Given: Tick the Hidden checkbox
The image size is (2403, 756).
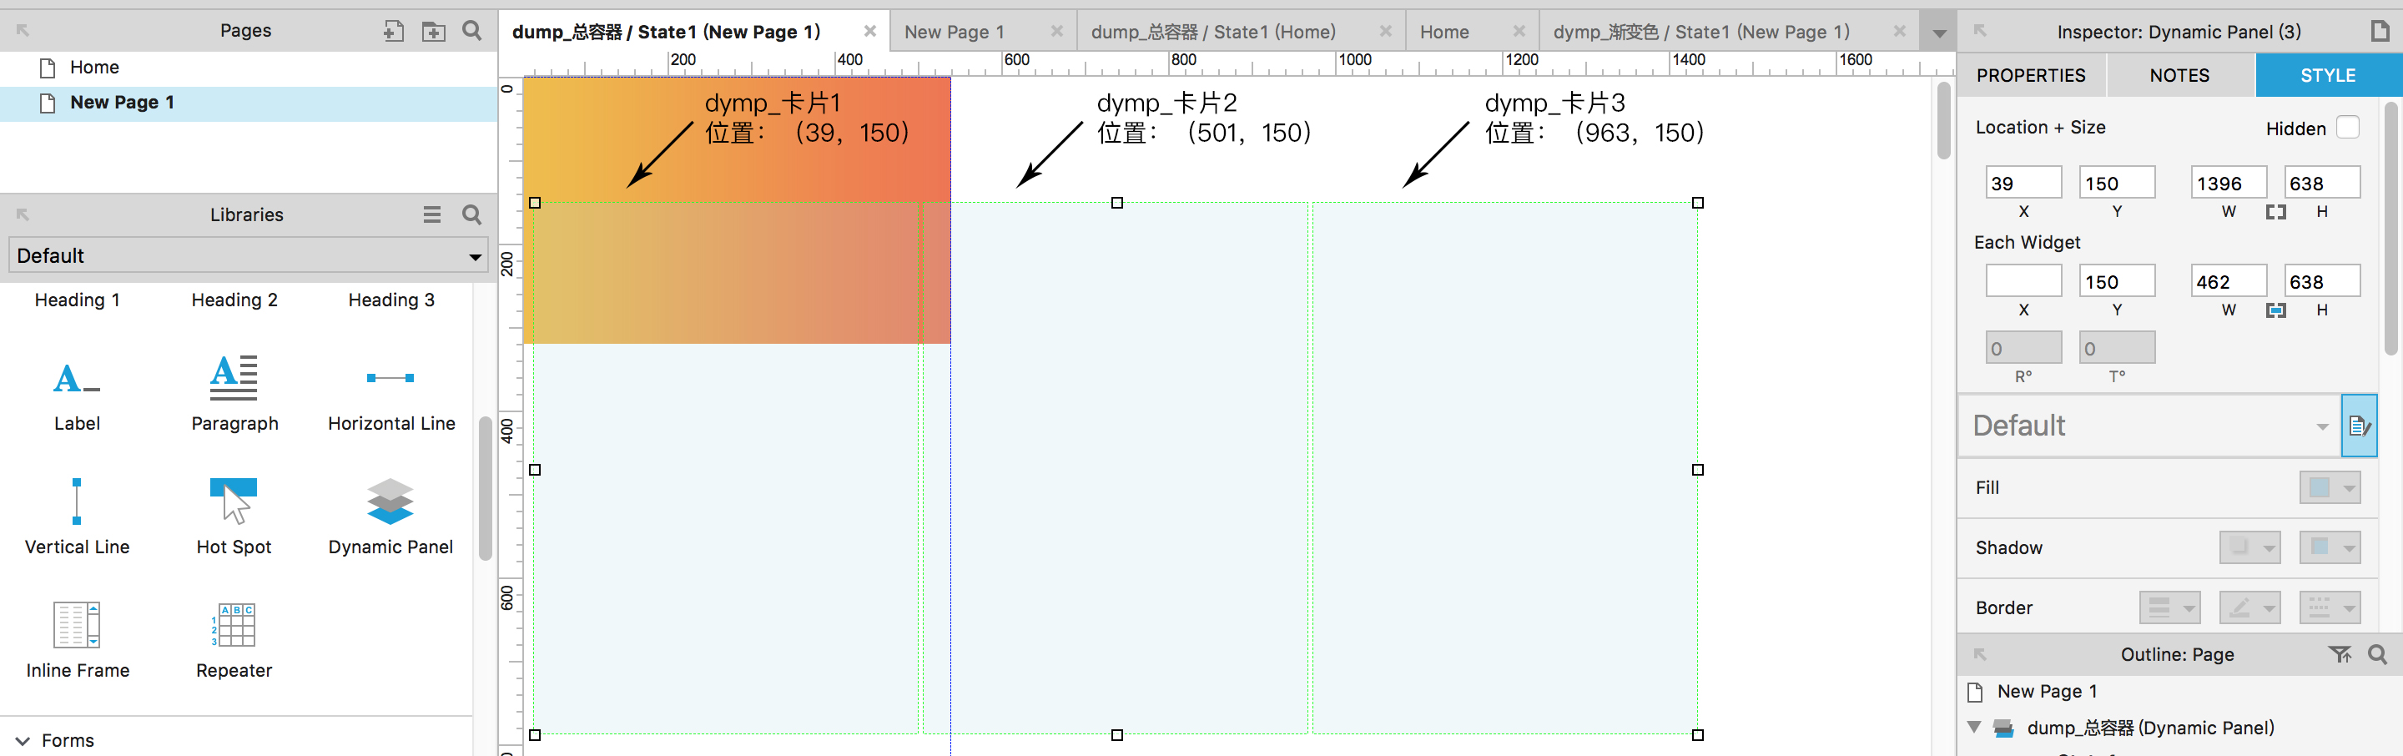Looking at the screenshot, I should click(2348, 128).
